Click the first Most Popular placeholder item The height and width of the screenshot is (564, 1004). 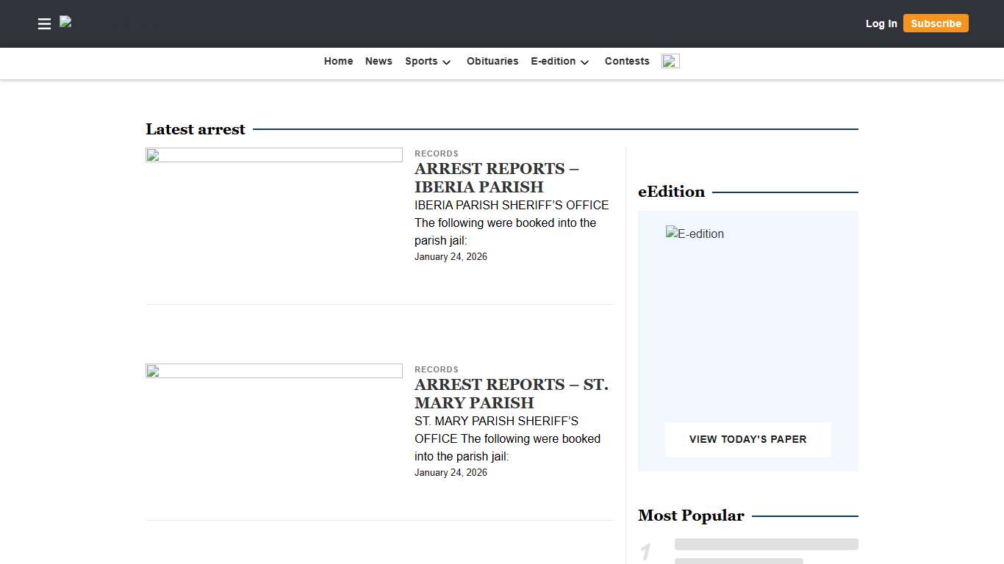766,545
